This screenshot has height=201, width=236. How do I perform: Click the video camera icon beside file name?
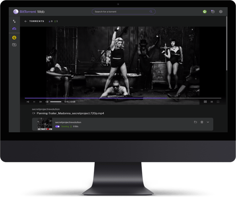(x=33, y=113)
